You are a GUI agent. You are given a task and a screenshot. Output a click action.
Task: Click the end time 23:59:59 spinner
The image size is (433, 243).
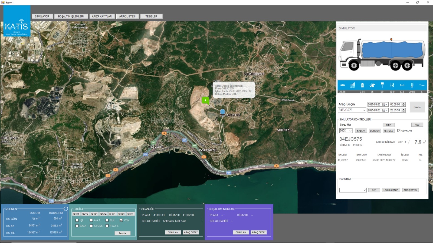[404, 110]
